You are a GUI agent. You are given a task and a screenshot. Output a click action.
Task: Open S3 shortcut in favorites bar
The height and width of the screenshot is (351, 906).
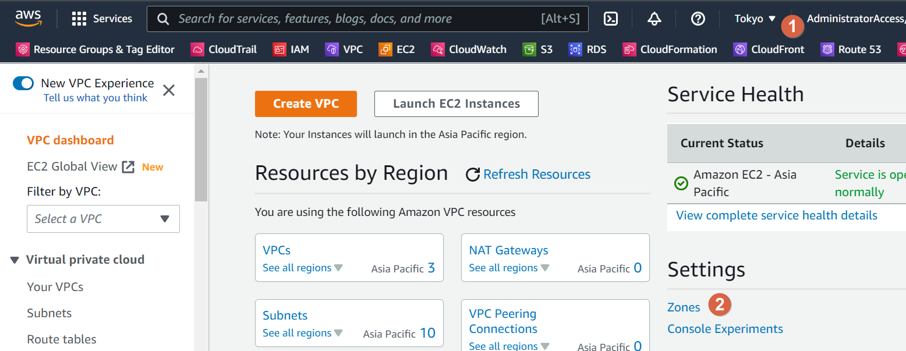(x=537, y=49)
